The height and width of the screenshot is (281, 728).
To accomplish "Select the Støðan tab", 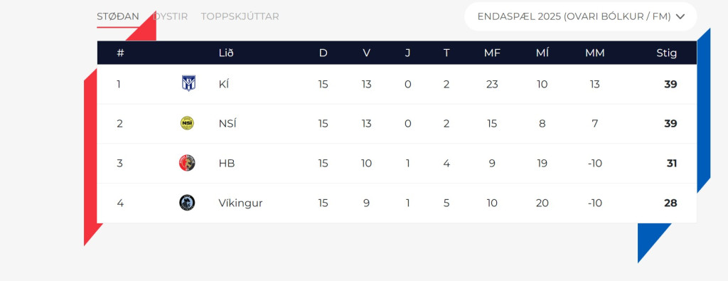I will click(118, 17).
